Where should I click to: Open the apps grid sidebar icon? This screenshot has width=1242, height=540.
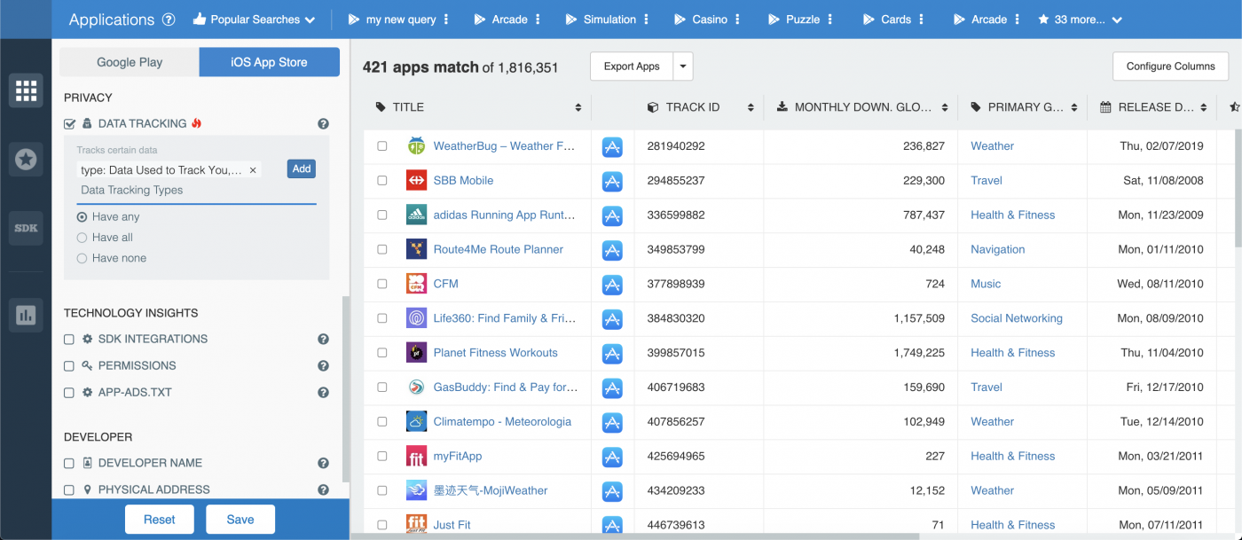tap(26, 90)
